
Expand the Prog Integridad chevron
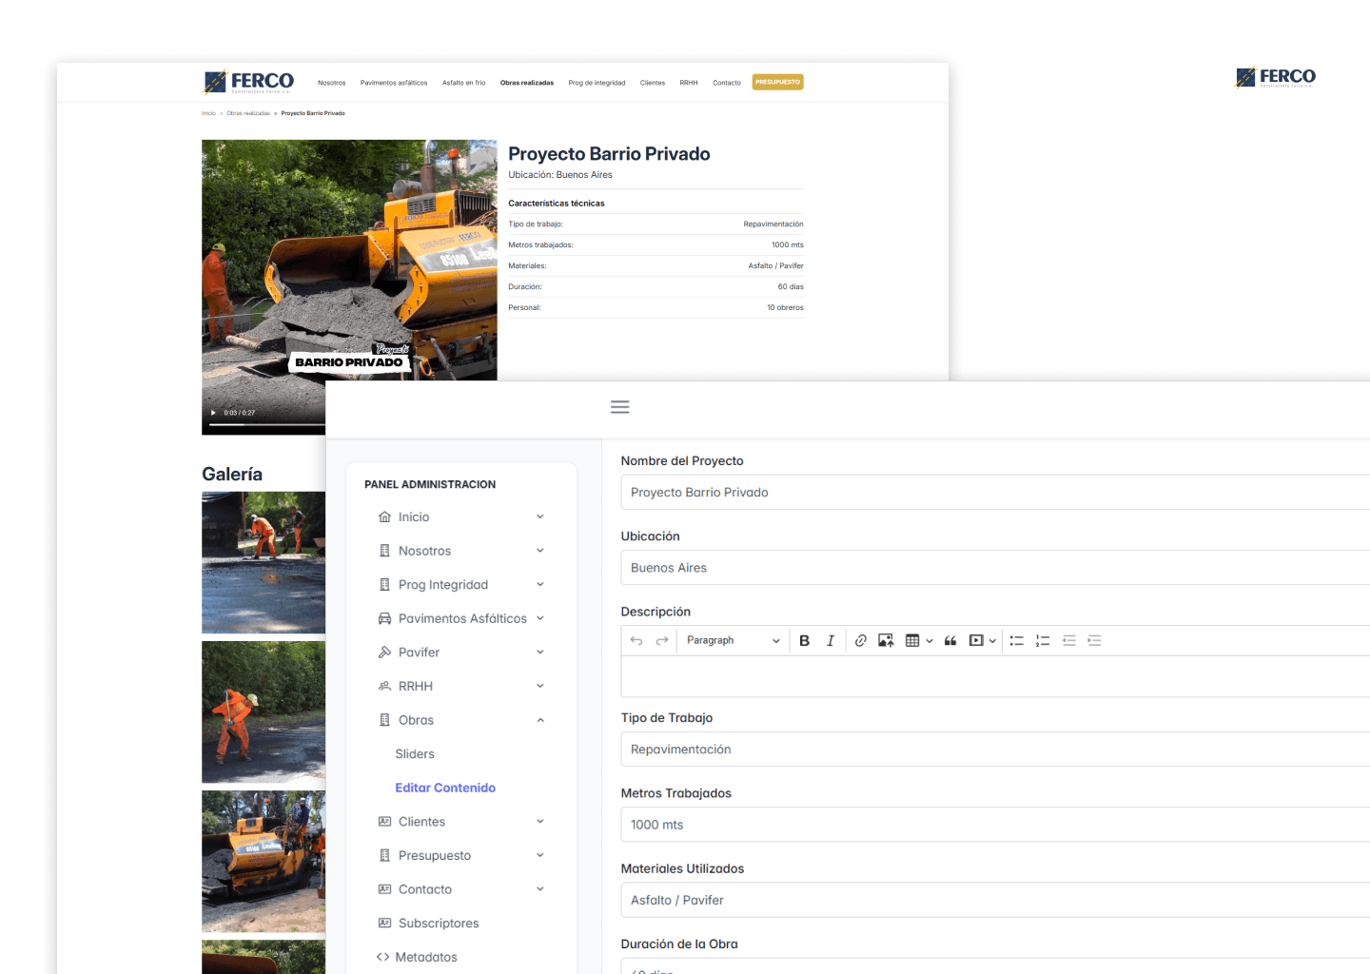[540, 584]
